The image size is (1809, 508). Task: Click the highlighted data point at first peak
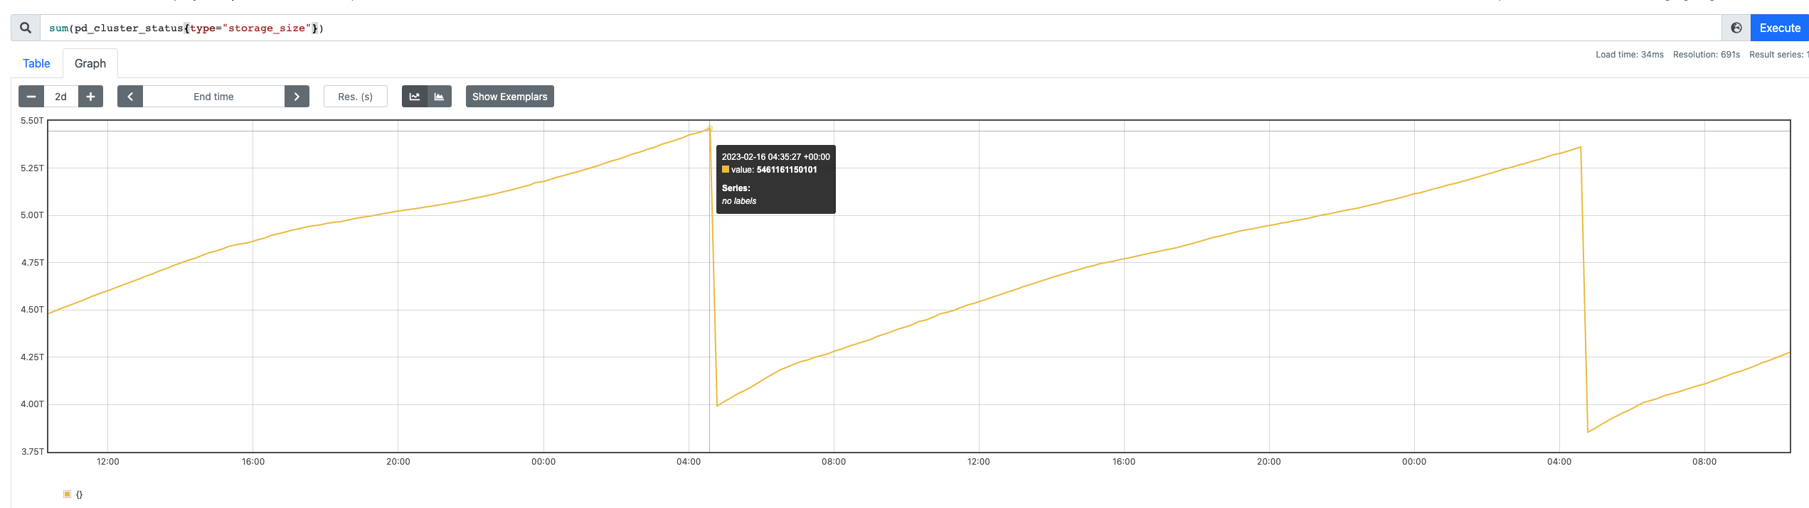(709, 129)
